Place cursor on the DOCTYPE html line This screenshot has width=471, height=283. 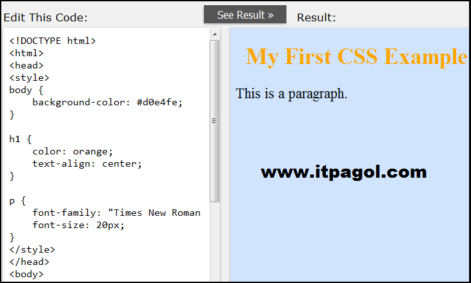(x=52, y=41)
